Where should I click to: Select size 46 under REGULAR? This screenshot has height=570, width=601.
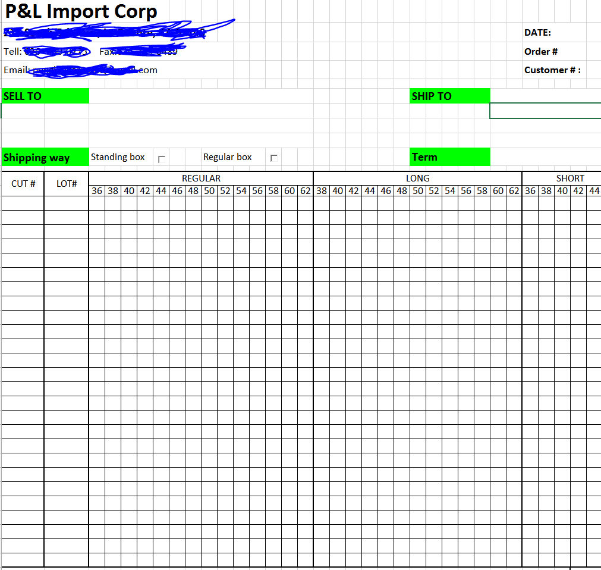click(x=177, y=190)
